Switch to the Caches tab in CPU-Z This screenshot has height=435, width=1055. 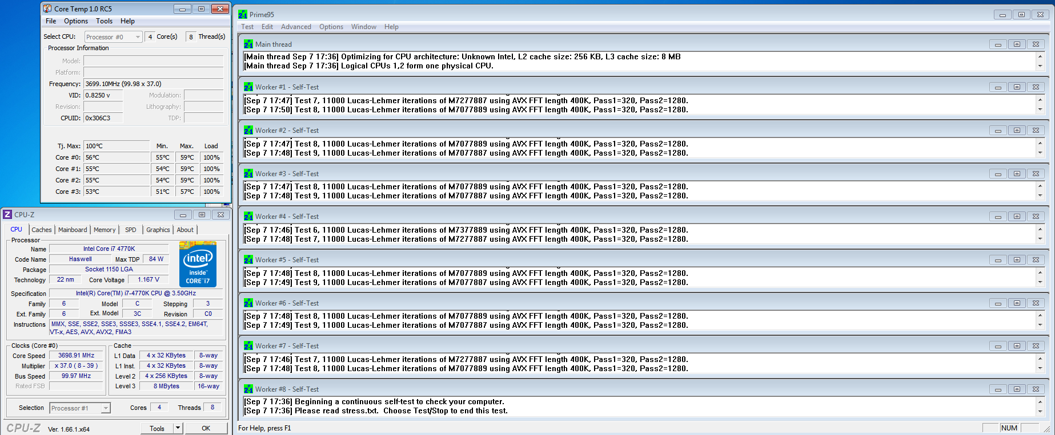coord(42,230)
